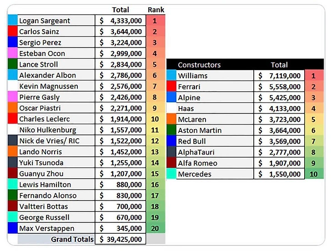Click the blue swatch beside Red Bull
This screenshot has height=252, width=332.
[171, 141]
